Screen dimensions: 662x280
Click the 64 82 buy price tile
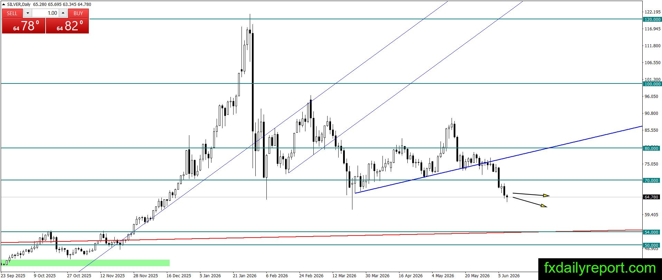pyautogui.click(x=67, y=26)
